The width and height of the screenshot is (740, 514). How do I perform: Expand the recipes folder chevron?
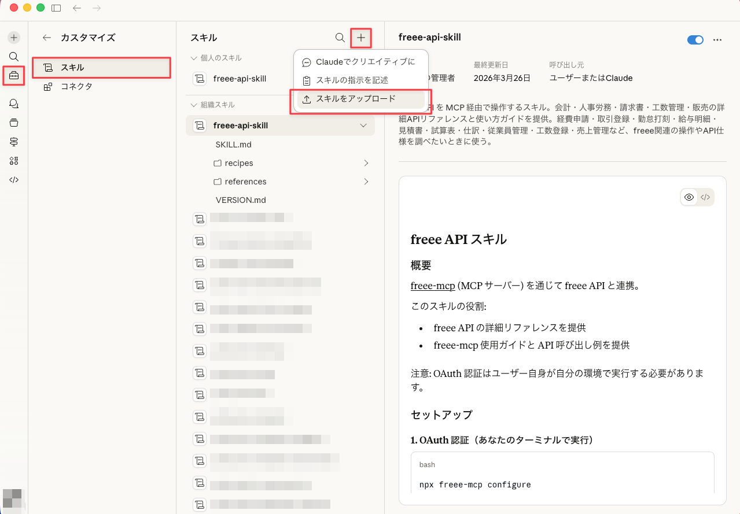366,163
